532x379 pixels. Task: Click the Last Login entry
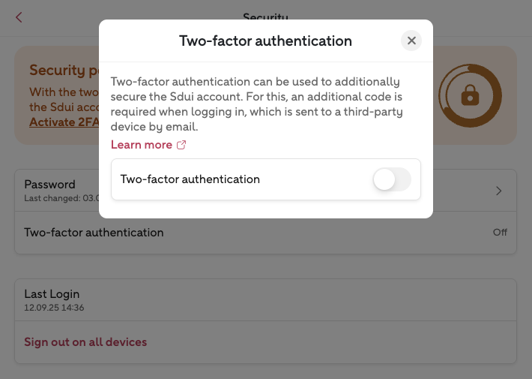tap(52, 294)
